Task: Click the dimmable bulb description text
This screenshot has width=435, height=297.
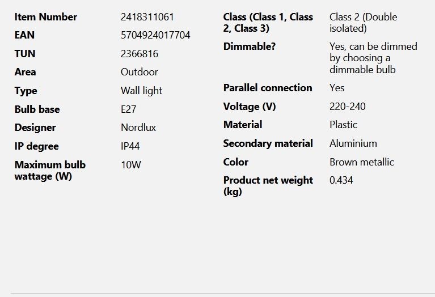Action: coord(373,58)
